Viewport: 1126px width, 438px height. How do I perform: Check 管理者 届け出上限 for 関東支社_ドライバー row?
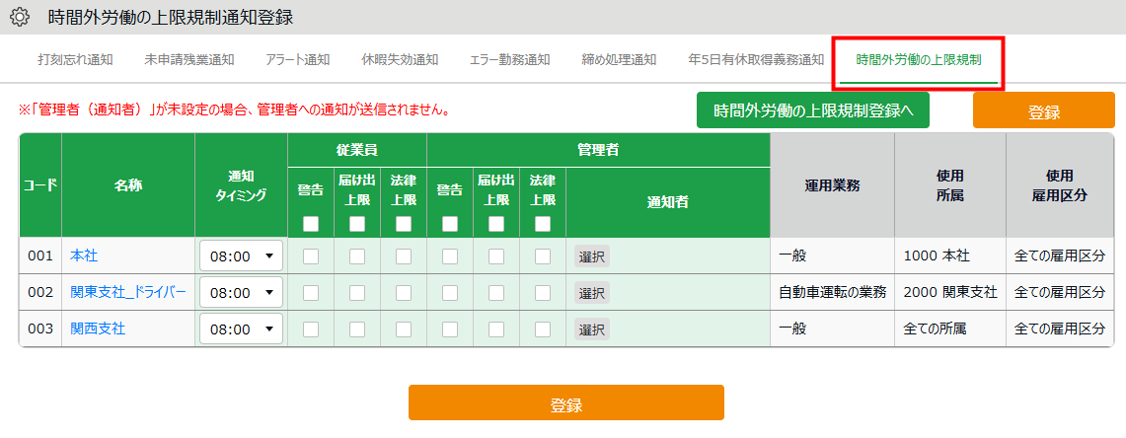coord(496,292)
